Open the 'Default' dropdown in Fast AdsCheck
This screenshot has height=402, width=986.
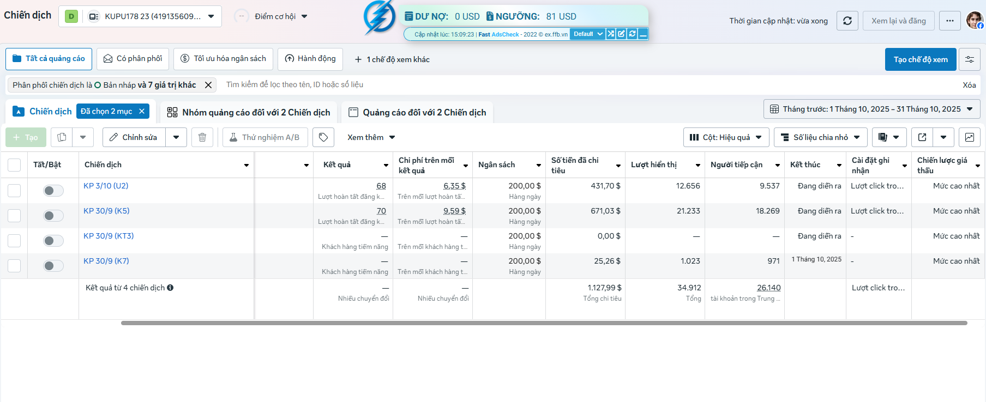coord(587,34)
